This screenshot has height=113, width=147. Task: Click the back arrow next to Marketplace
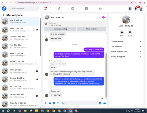click(4, 15)
